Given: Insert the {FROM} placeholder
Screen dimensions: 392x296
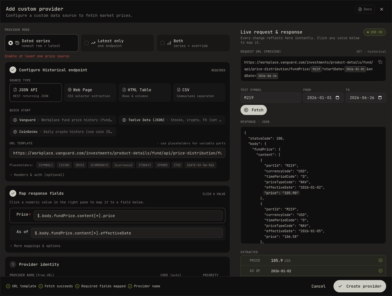Looking at the screenshot, I should 162,165.
